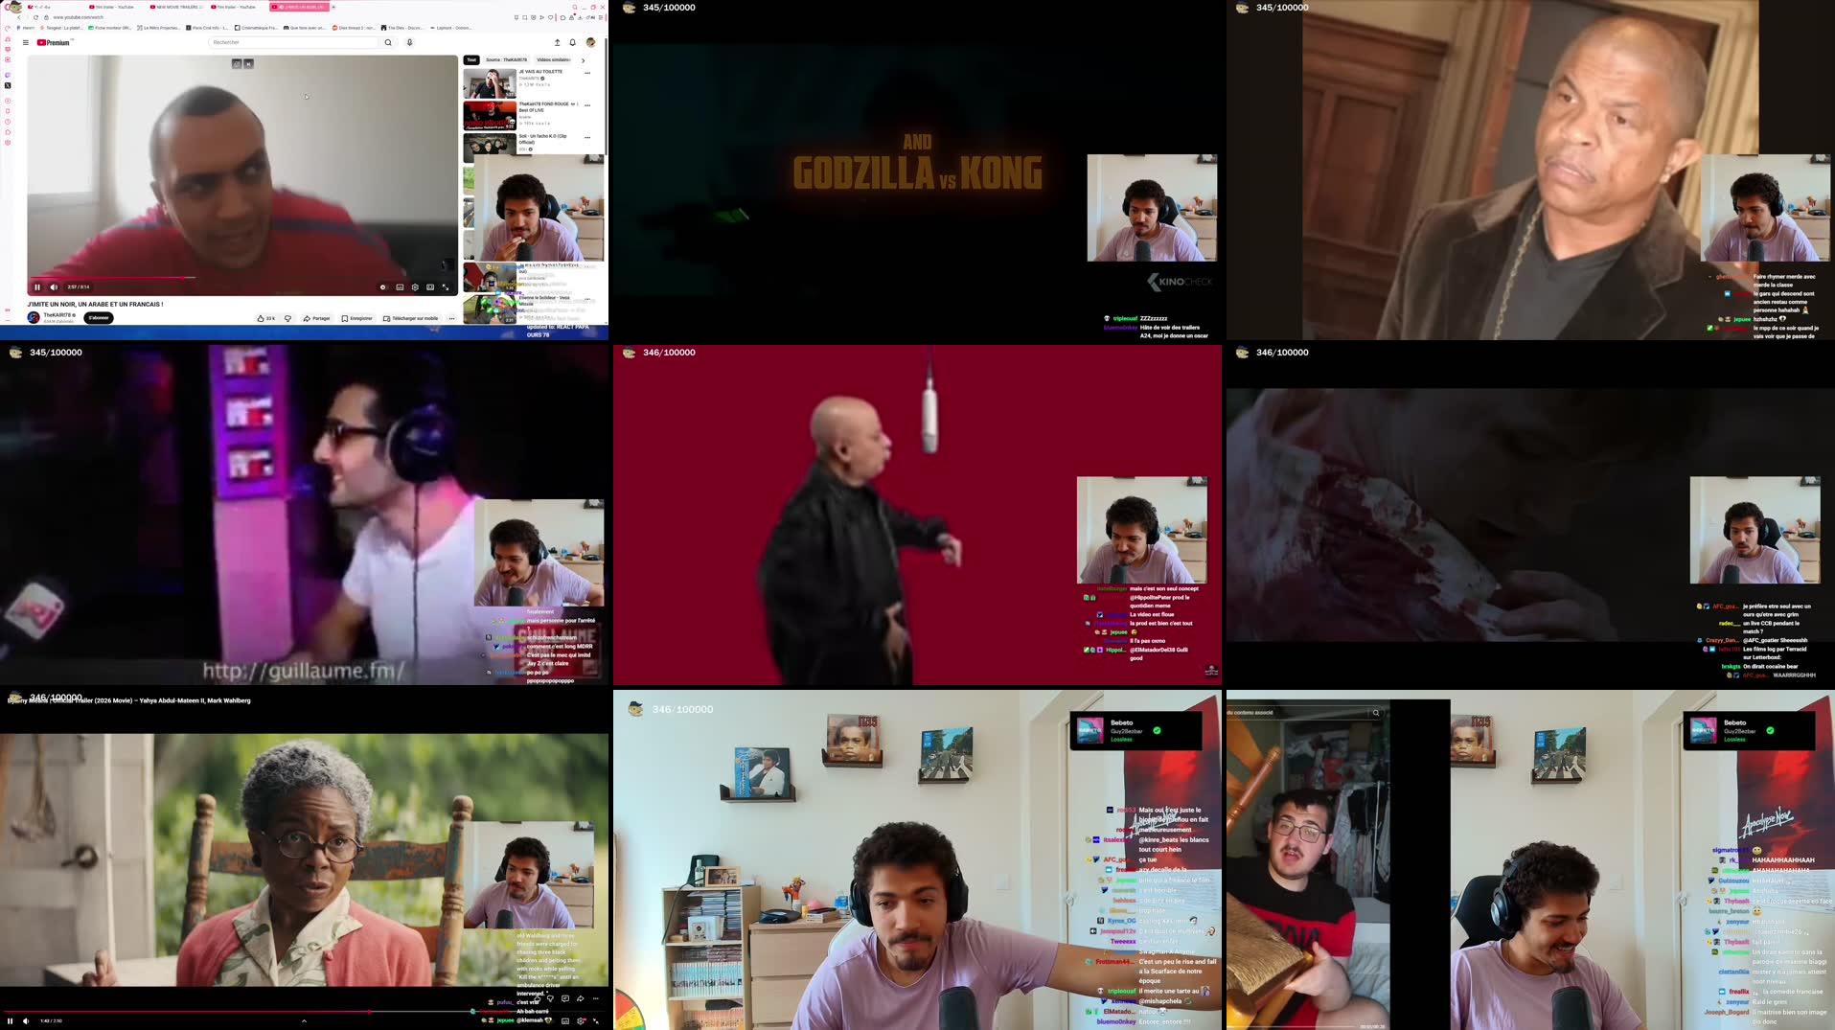Expand the chevron in bottom-left player bar

(304, 1020)
